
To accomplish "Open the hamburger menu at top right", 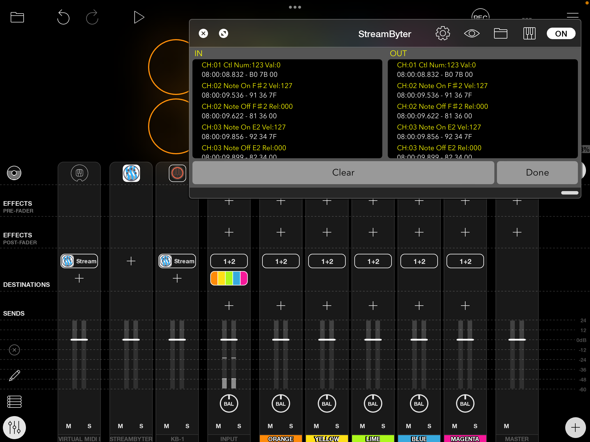I will pos(573,16).
